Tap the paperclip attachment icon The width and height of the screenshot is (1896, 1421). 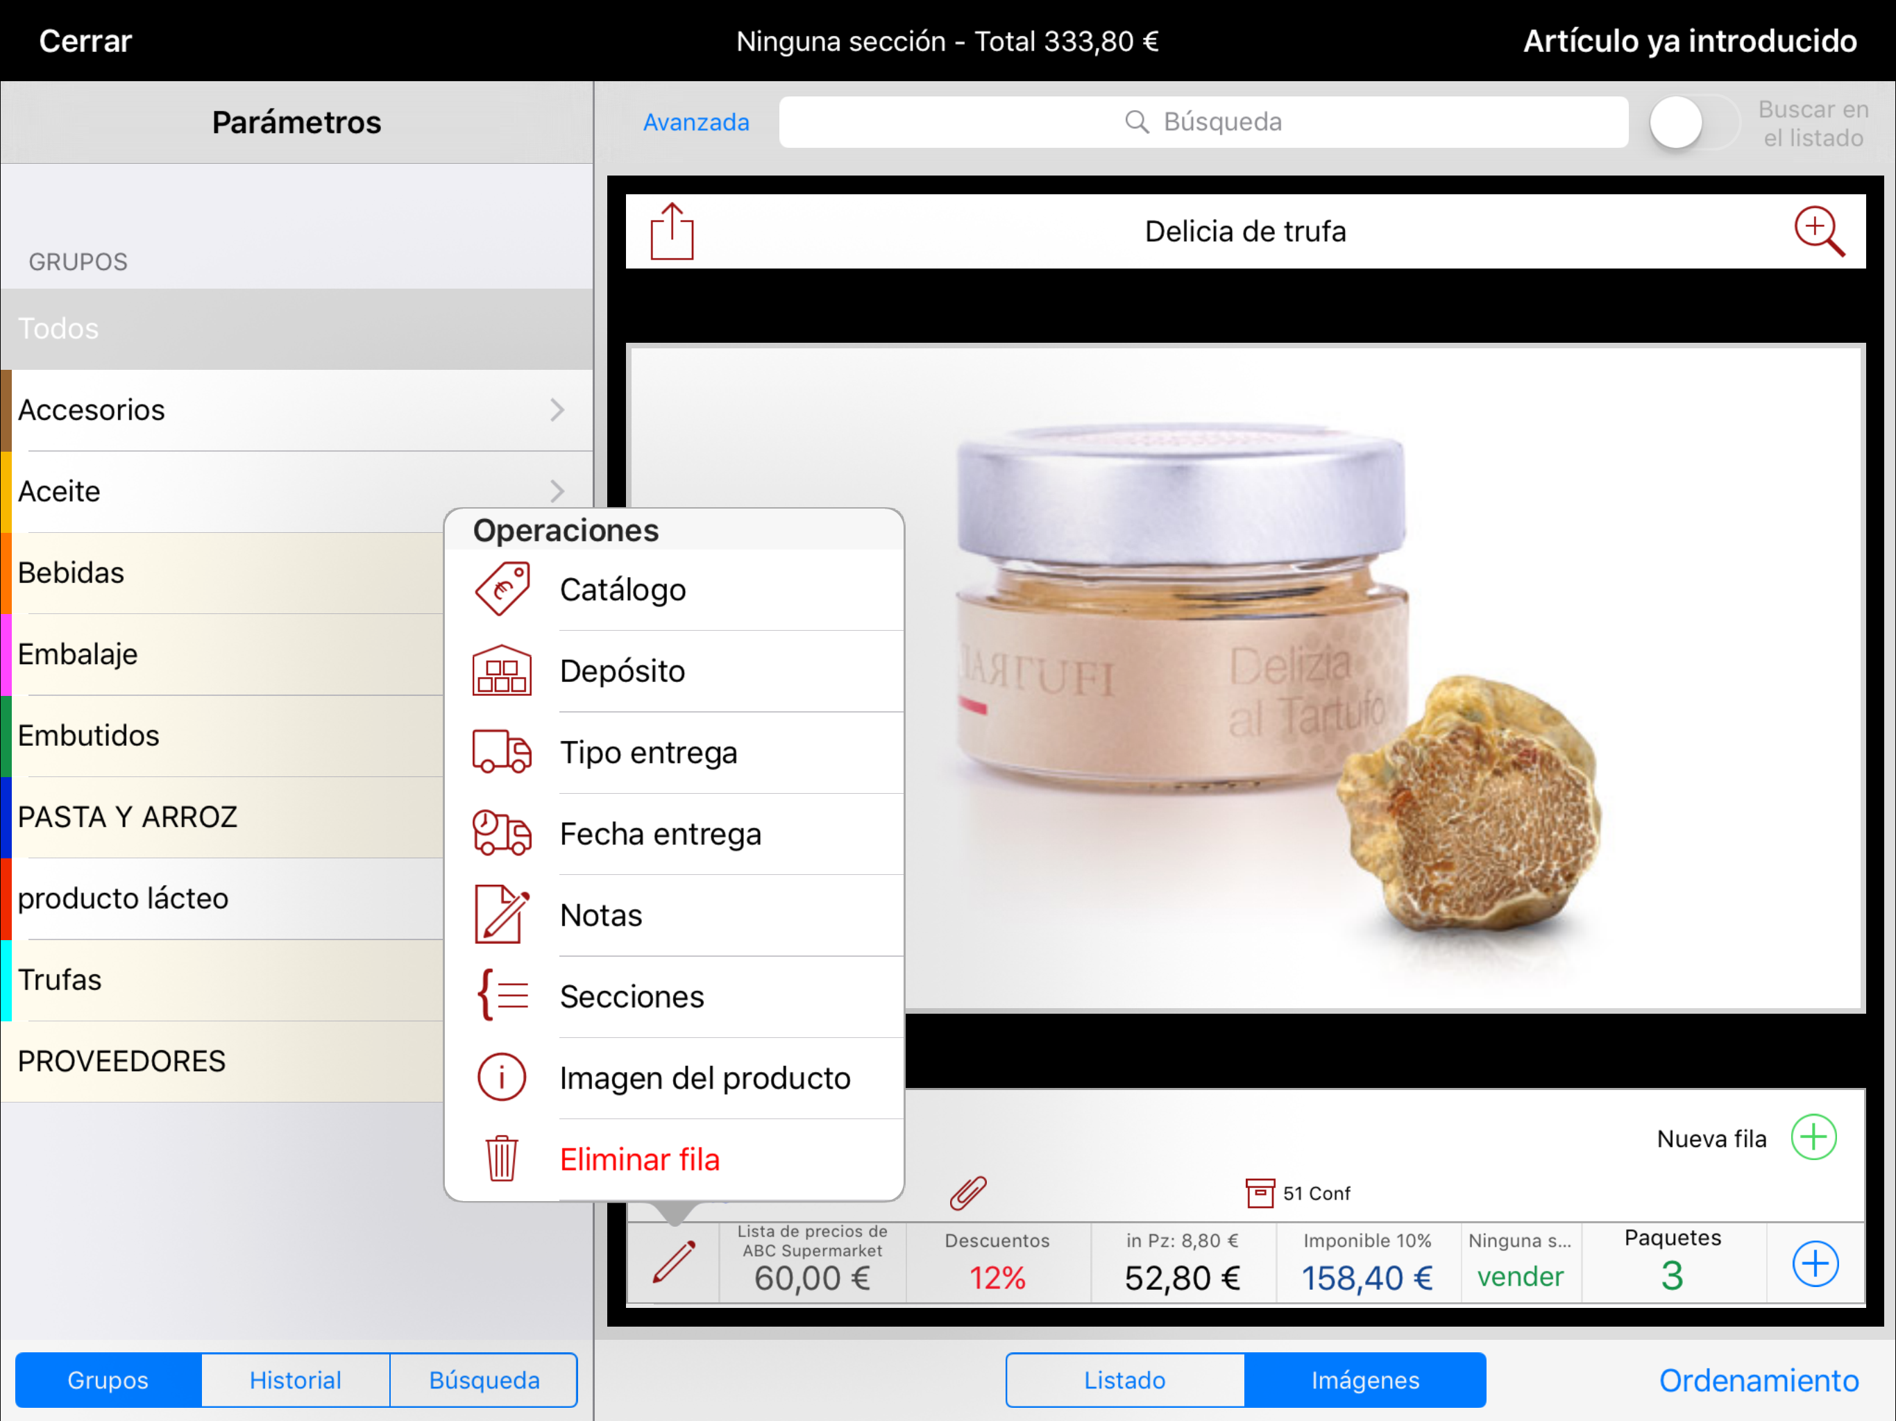967,1192
